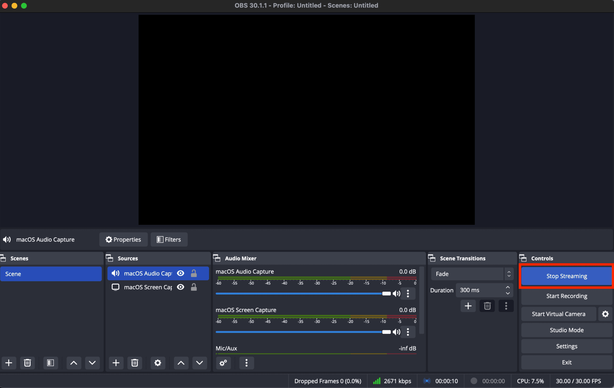Adjust macOS Screen Capture volume slider handle
614x388 pixels.
386,332
